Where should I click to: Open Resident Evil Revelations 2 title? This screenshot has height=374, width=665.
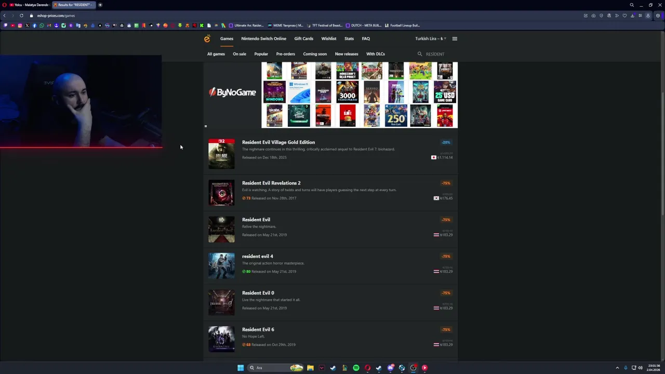point(271,183)
